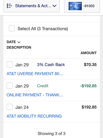Open AT&T UVERSE PAYMENT transaction link
The image size is (103, 138).
click(35, 74)
